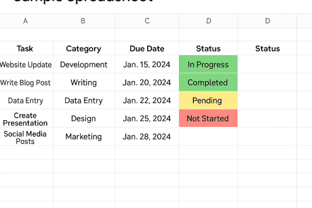The image size is (312, 208).
Task: Select the green In Progress status cell
Action: [209, 64]
